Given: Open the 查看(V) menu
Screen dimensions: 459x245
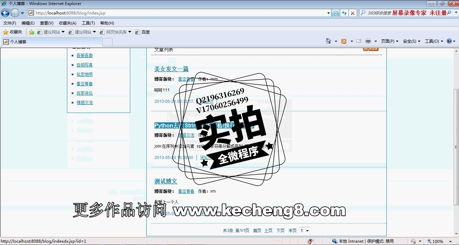Looking at the screenshot, I should (46, 23).
